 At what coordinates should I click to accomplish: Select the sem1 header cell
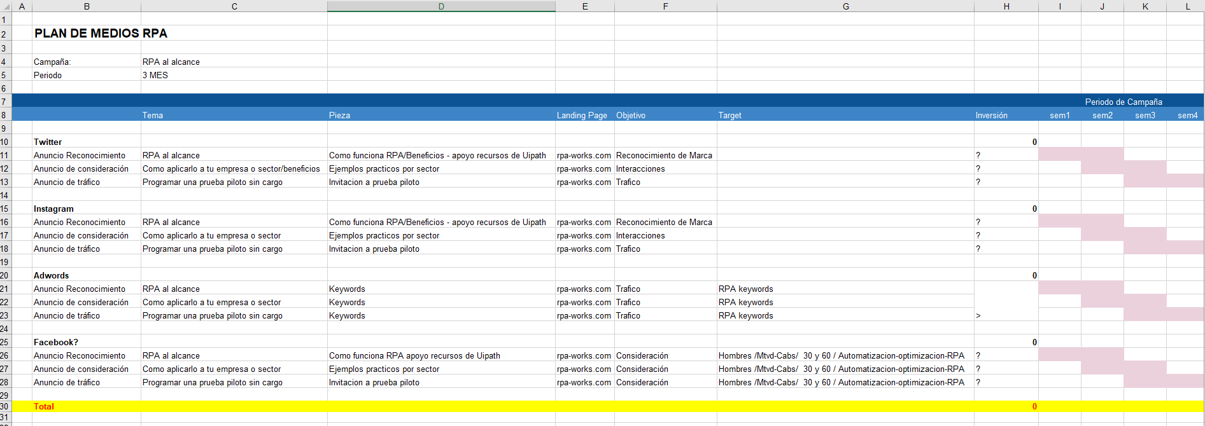1060,115
